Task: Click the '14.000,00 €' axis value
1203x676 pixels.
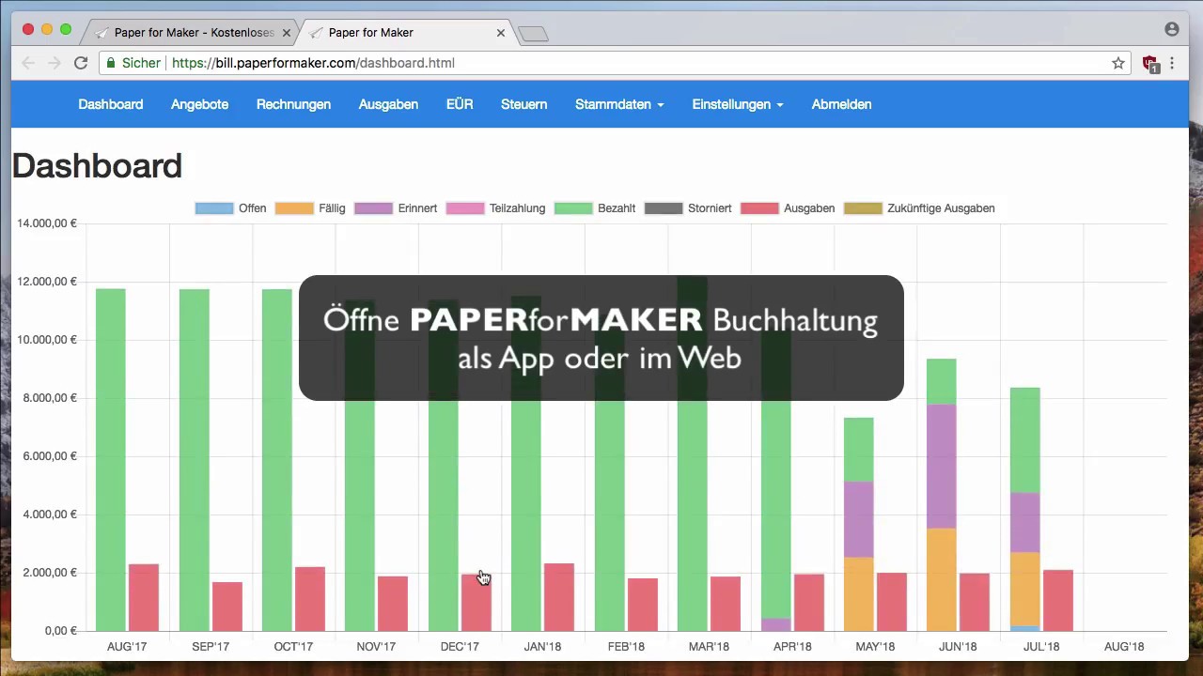Action: tap(47, 223)
